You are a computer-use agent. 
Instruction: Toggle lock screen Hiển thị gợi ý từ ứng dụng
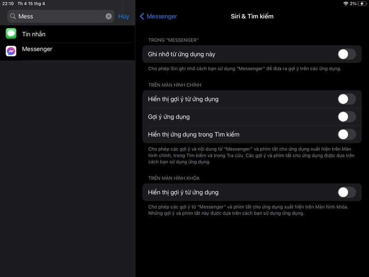[x=347, y=192]
